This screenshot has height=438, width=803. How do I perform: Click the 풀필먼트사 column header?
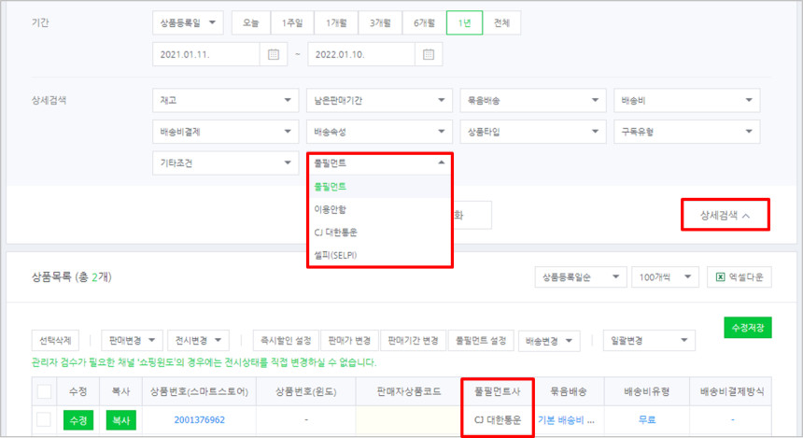[498, 392]
